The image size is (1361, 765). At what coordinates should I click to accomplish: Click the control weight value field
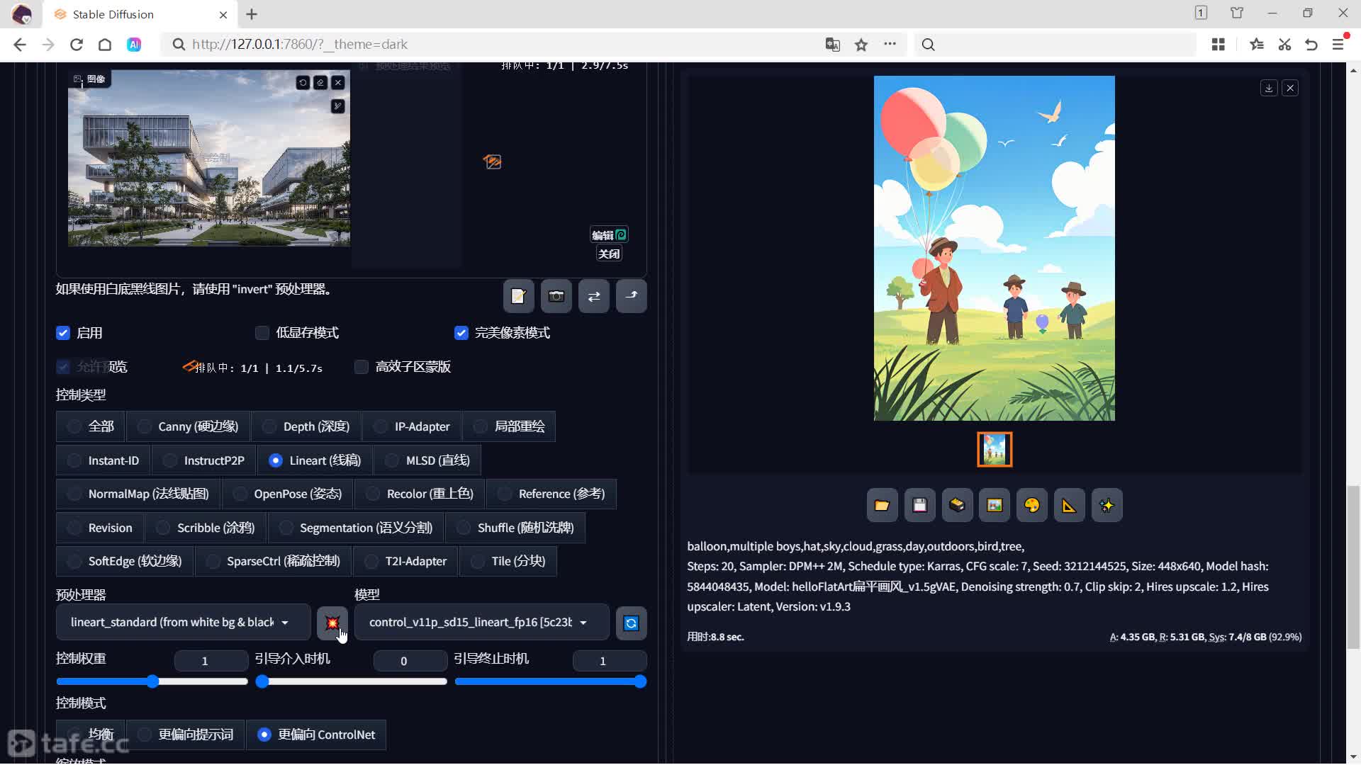pyautogui.click(x=211, y=661)
